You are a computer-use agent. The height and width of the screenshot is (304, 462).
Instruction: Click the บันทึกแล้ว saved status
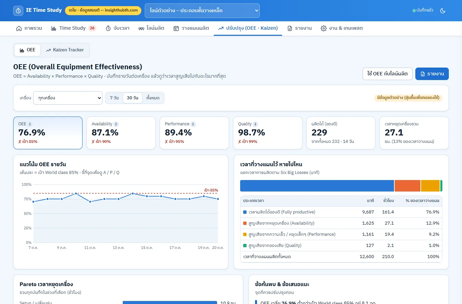[x=423, y=10]
